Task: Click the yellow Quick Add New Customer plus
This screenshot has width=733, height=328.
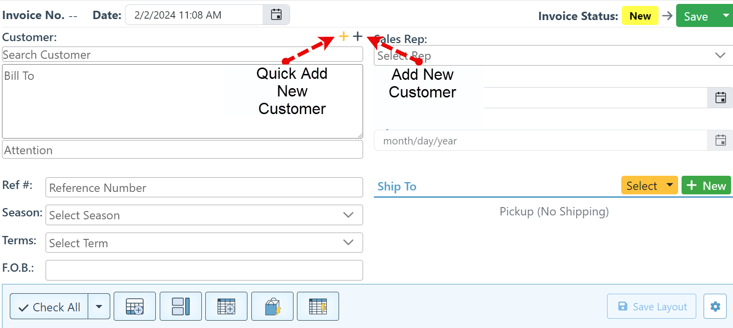Action: (343, 36)
